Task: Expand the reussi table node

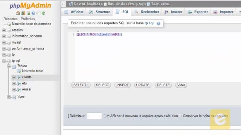Action: click(x=14, y=89)
